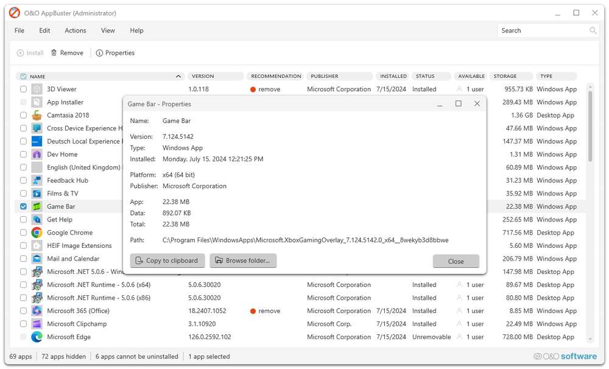Open the Actions menu
The image size is (609, 369).
point(76,30)
